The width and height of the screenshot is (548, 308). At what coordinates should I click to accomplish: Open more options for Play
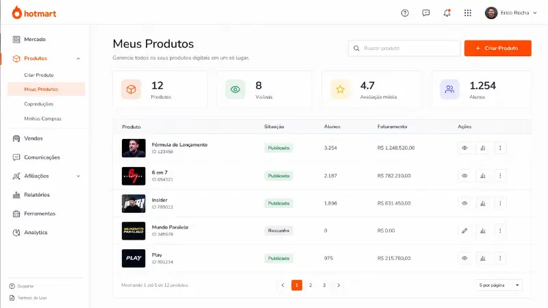[x=500, y=259]
